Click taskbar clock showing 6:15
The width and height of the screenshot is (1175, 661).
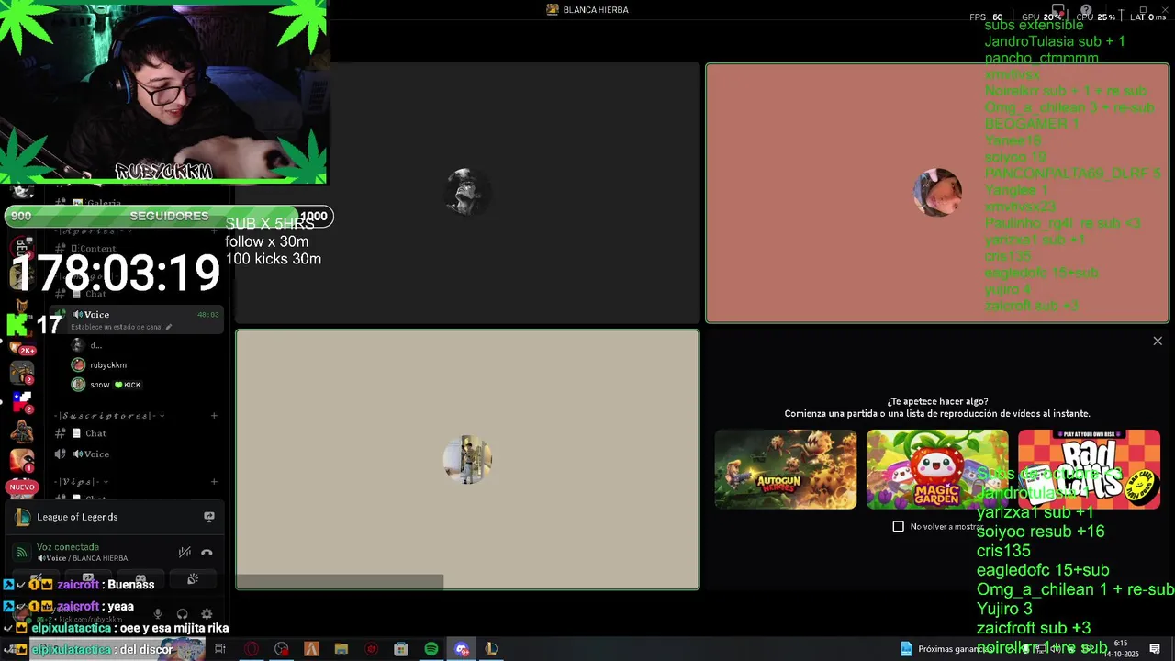coord(1121,648)
